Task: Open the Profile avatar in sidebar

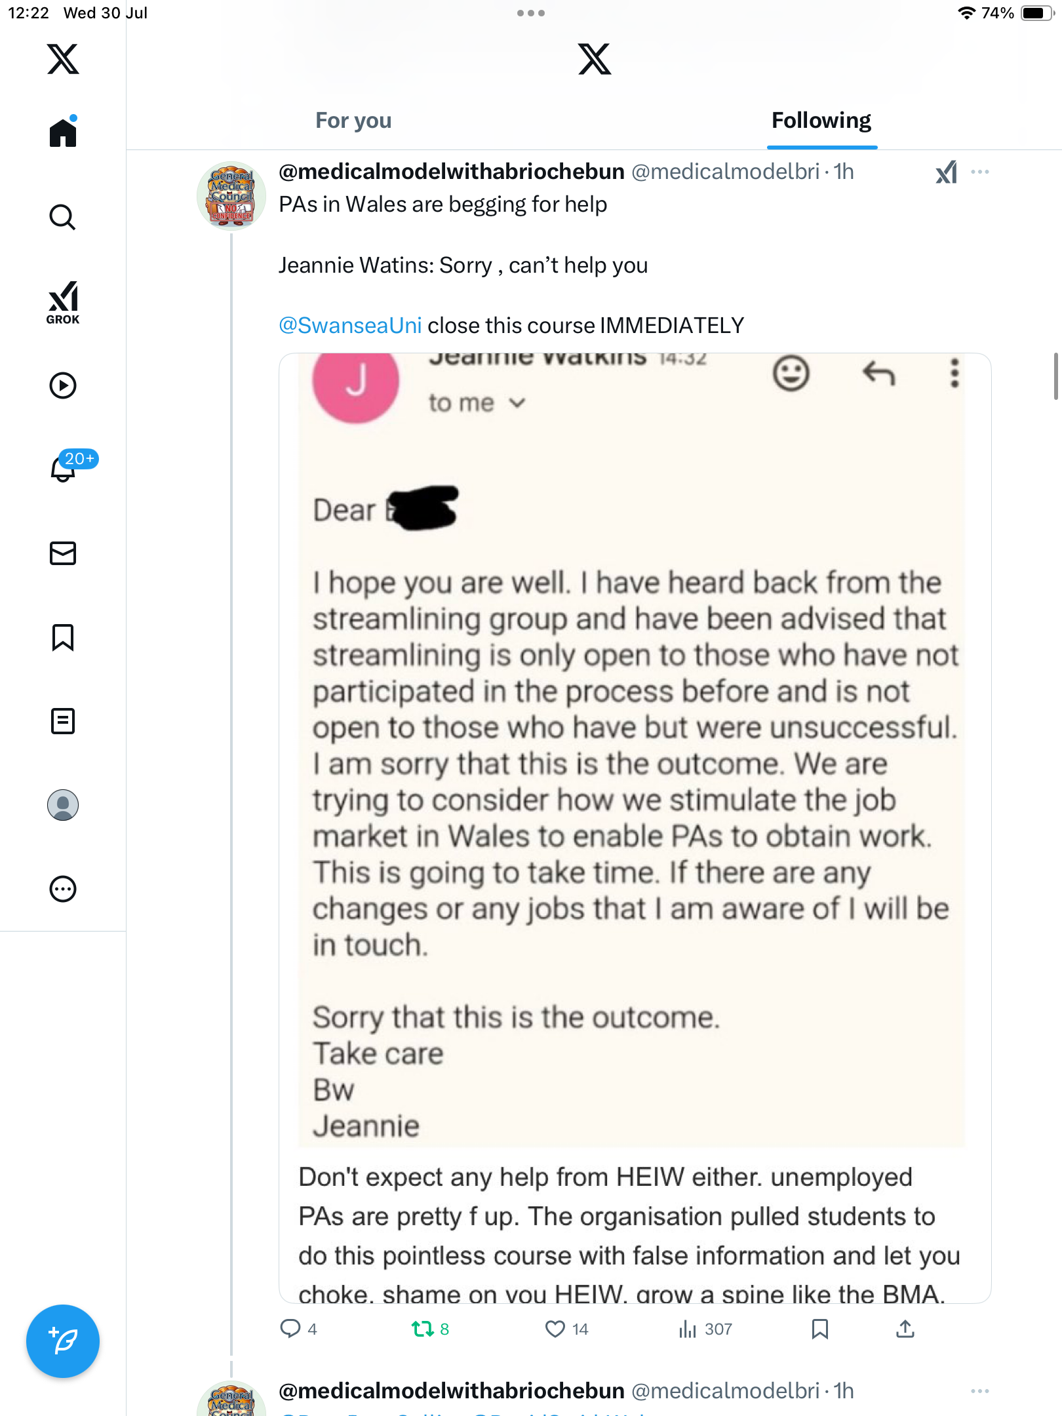Action: click(63, 805)
